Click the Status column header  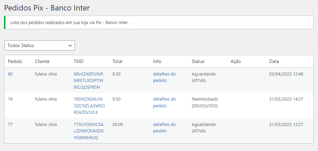pos(198,61)
